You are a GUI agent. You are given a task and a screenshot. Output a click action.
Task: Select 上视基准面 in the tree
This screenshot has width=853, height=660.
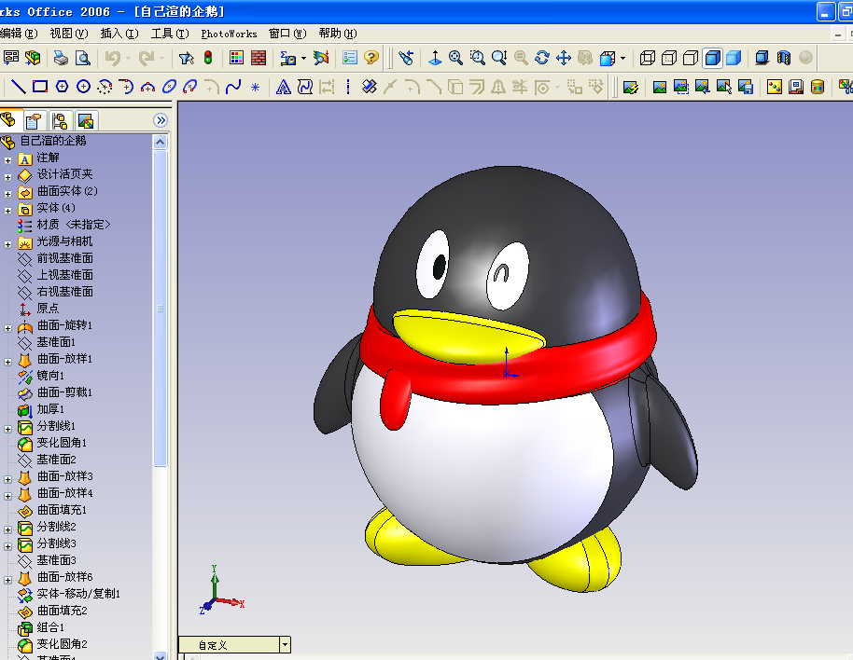[x=64, y=275]
